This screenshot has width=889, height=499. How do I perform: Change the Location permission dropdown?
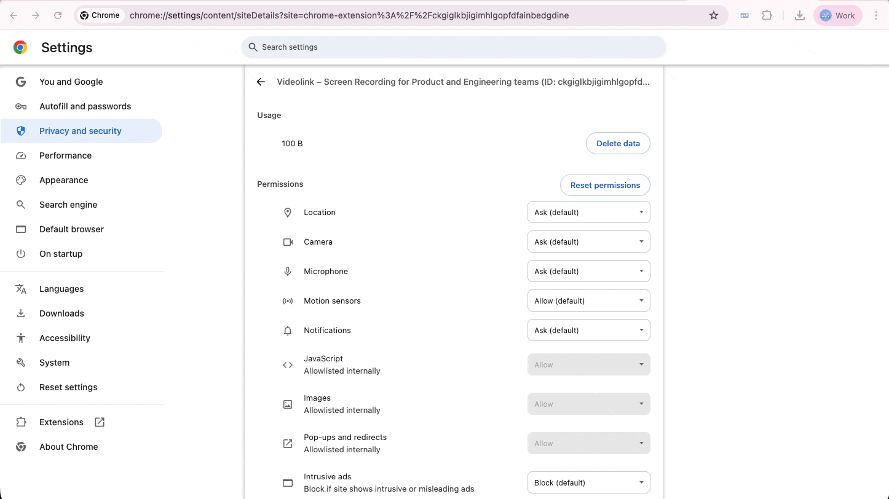(x=588, y=212)
